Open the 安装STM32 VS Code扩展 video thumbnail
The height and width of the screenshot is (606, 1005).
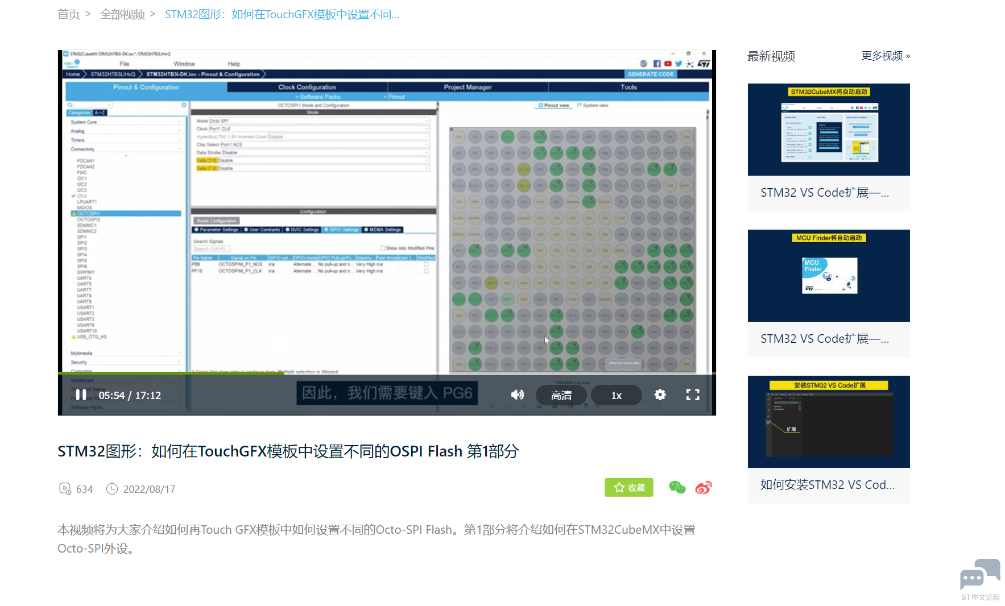click(x=829, y=422)
